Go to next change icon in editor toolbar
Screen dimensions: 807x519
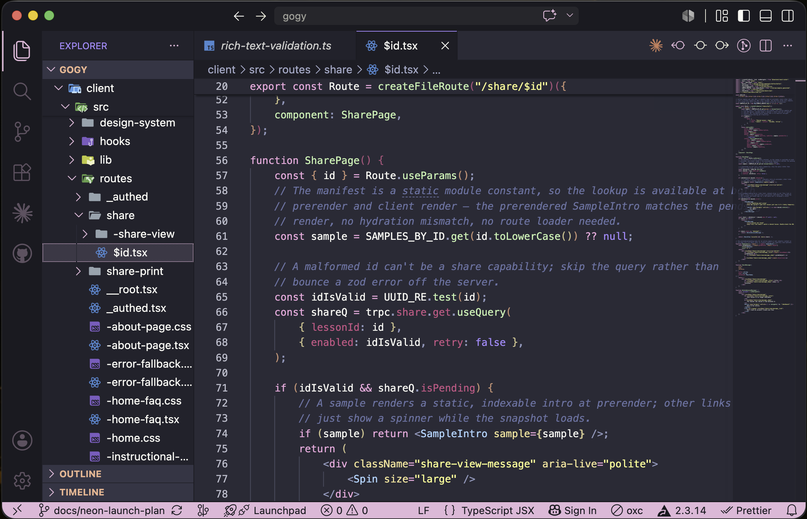(x=722, y=46)
